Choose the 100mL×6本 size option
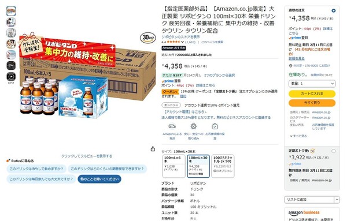347x221 pixels. pos(173,166)
